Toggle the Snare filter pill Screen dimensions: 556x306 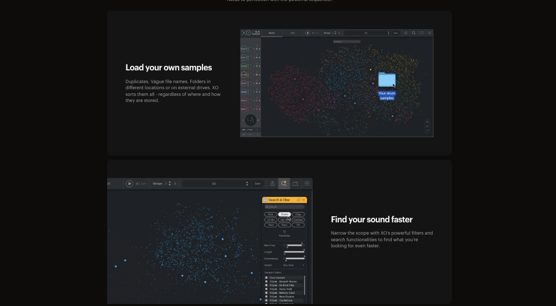(285, 215)
